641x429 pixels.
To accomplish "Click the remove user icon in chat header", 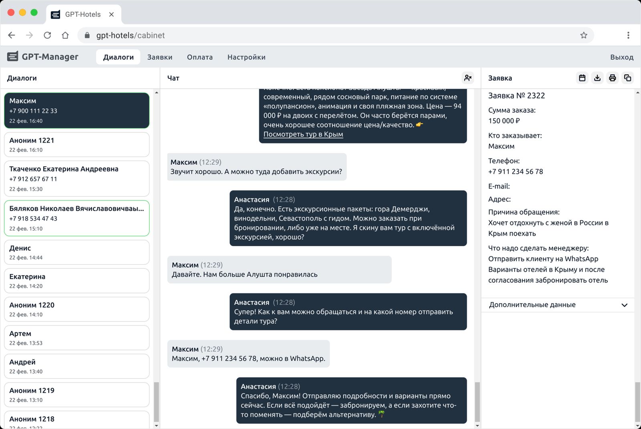I will point(468,78).
